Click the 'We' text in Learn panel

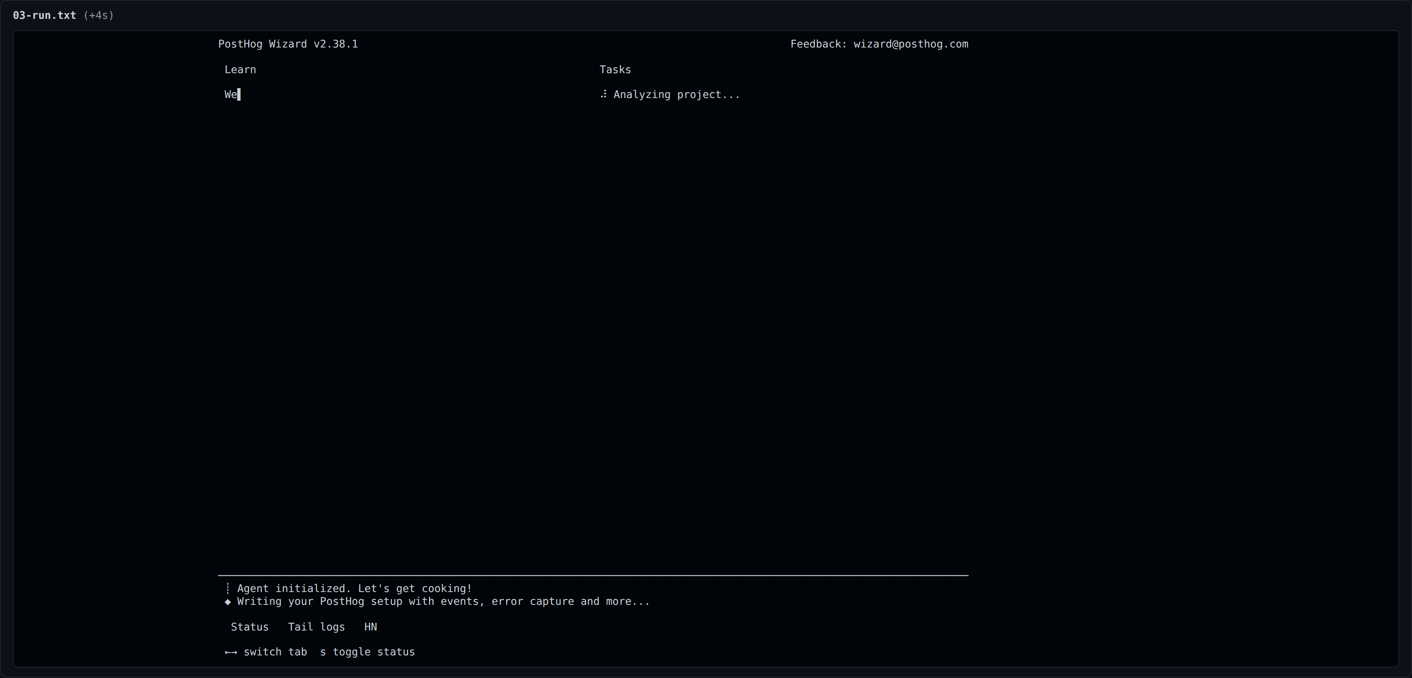coord(231,94)
